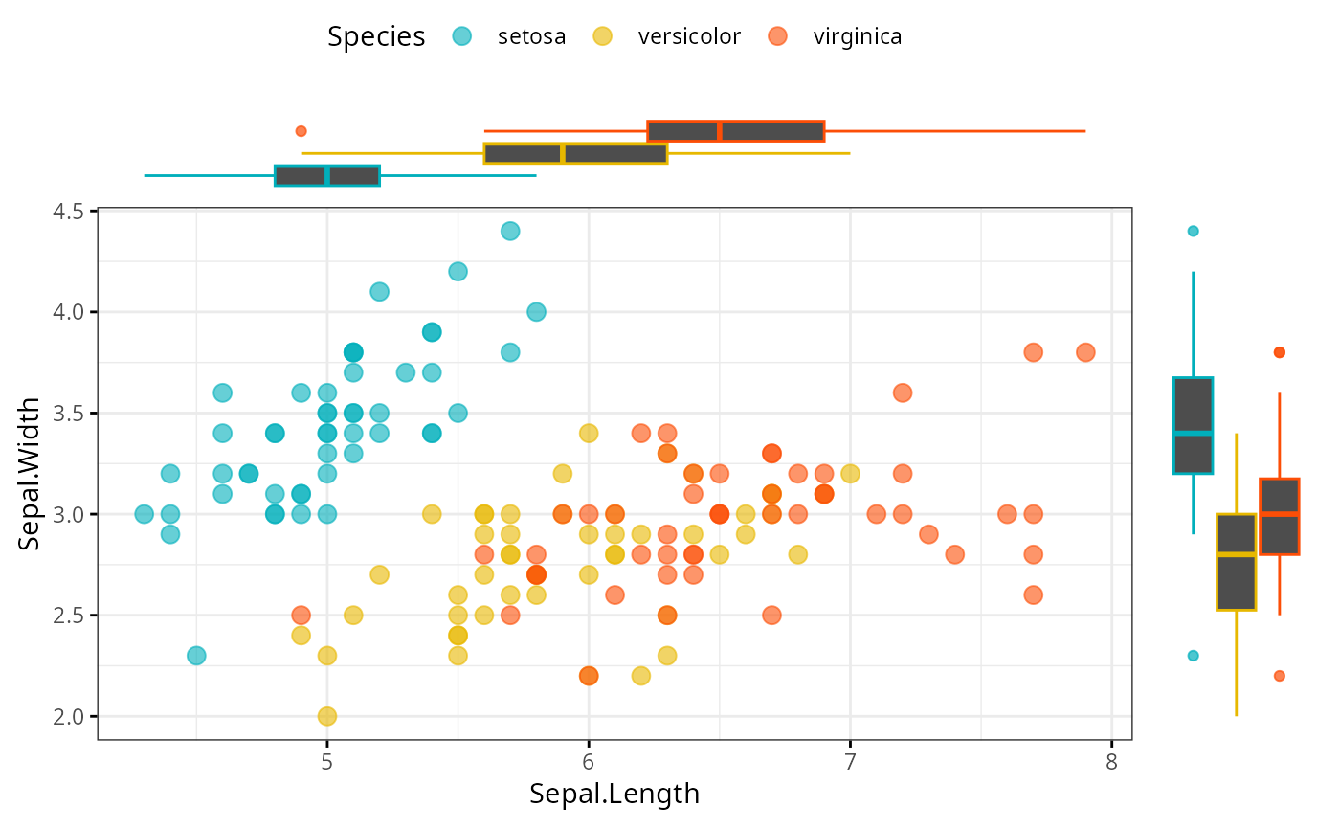Select the orange vertical boxplot on the right

(x=1279, y=516)
